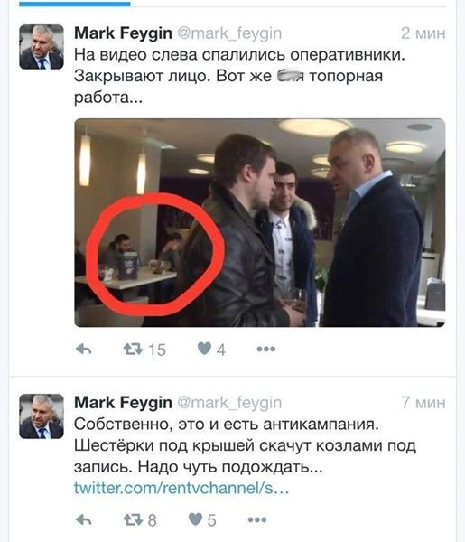The image size is (465, 542).
Task: Retweet the first tweet with 15 retweets
Action: click(x=133, y=349)
